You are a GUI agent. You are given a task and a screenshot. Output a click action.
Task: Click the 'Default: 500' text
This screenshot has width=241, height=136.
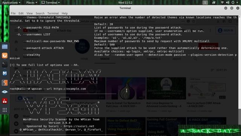[104, 45]
